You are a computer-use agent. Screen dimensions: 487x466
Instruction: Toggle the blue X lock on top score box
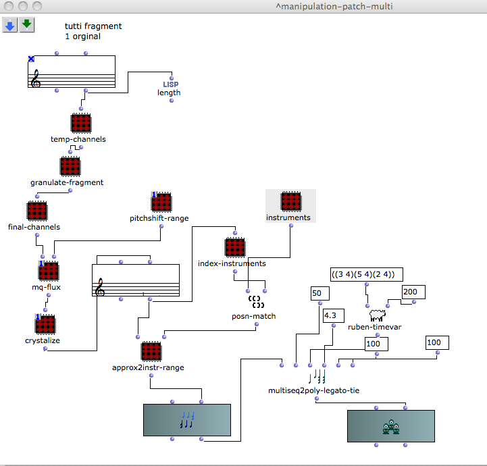pyautogui.click(x=31, y=59)
